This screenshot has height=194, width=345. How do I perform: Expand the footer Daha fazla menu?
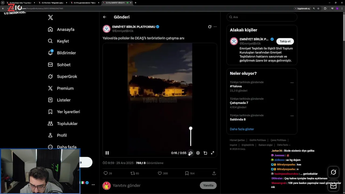click(x=284, y=145)
